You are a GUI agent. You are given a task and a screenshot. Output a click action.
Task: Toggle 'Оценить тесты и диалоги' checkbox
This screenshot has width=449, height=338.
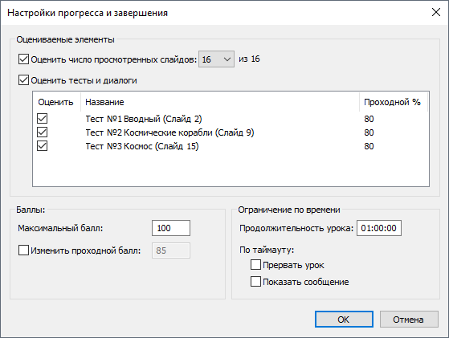click(23, 80)
